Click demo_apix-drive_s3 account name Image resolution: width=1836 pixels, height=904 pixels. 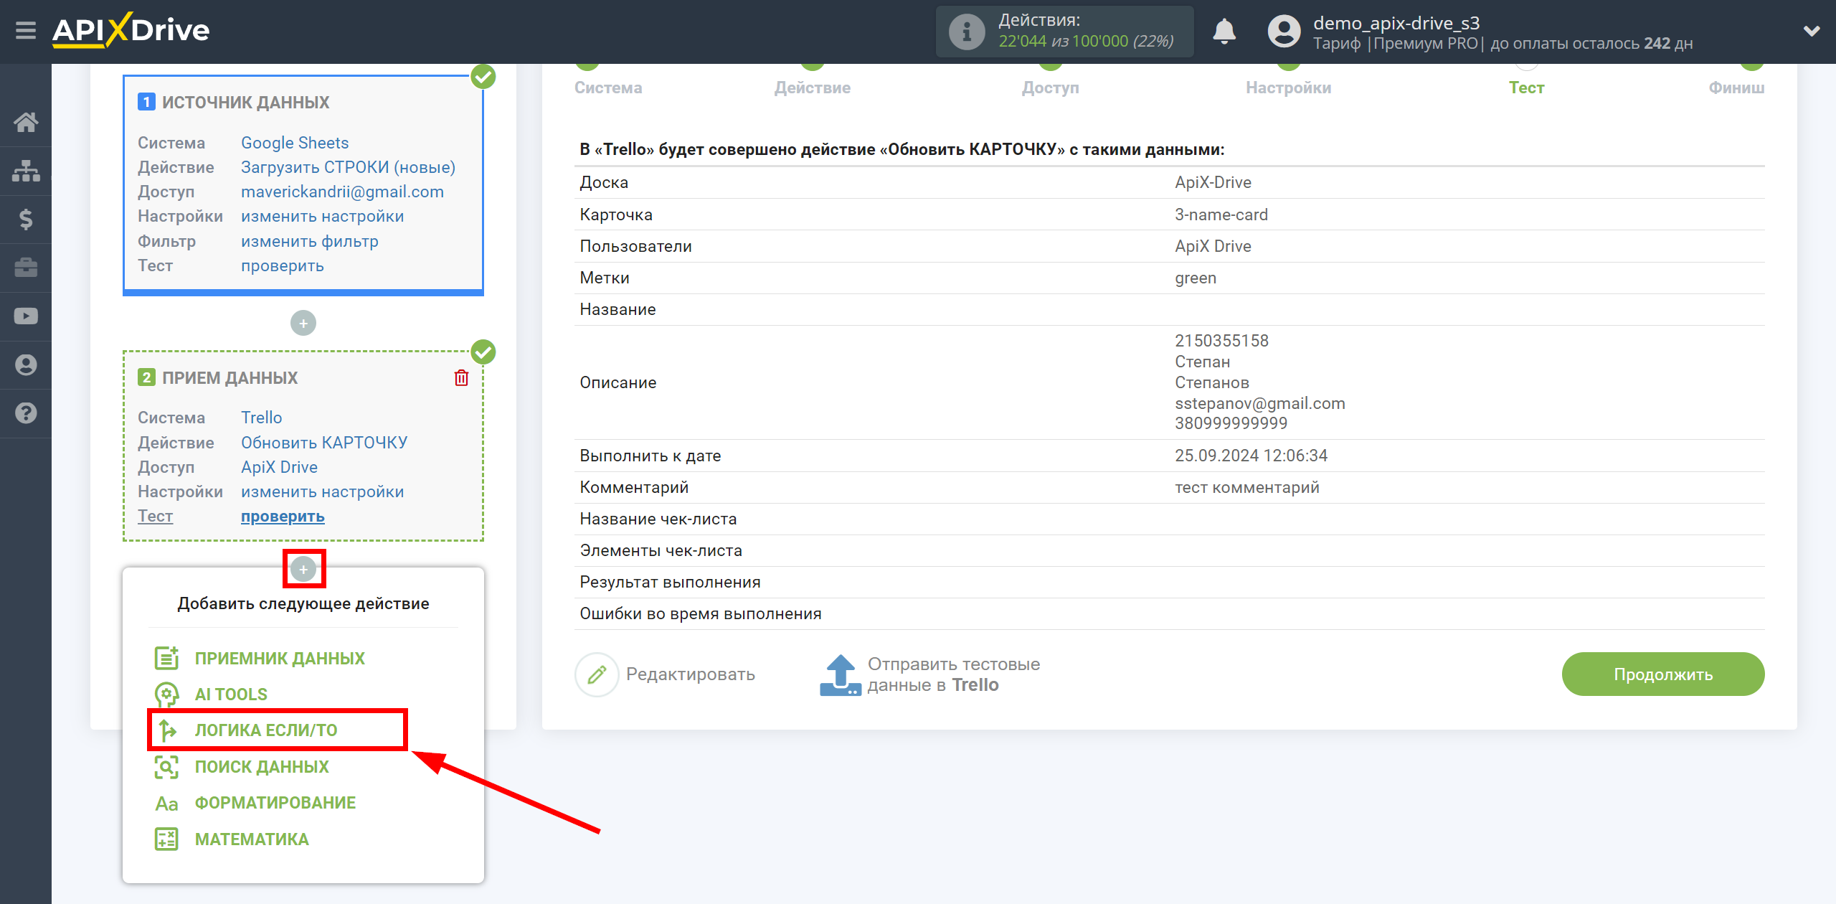tap(1396, 23)
